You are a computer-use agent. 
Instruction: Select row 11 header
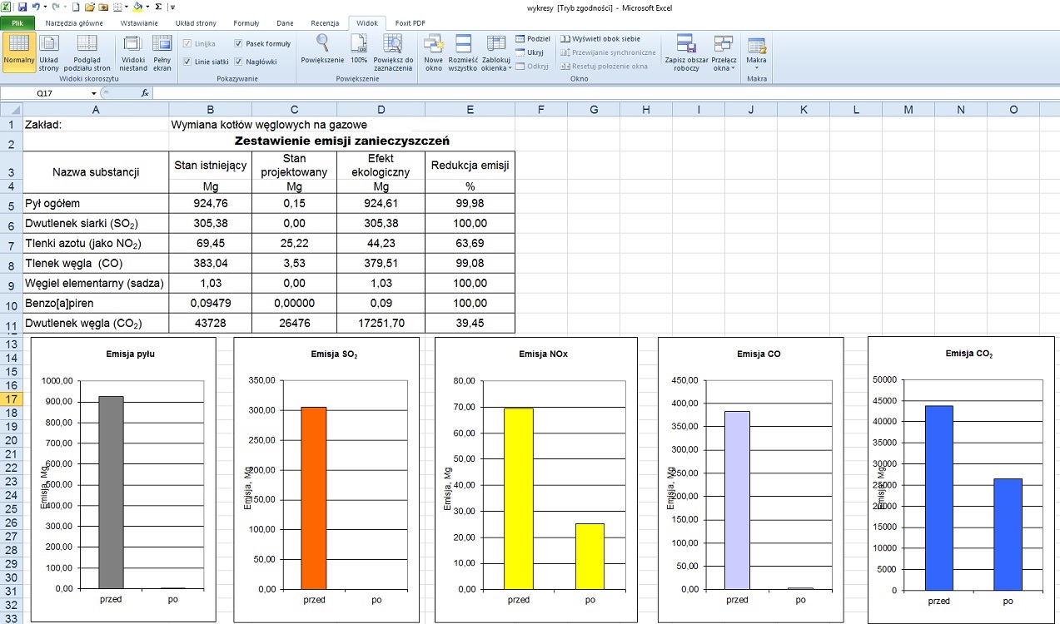(12, 324)
